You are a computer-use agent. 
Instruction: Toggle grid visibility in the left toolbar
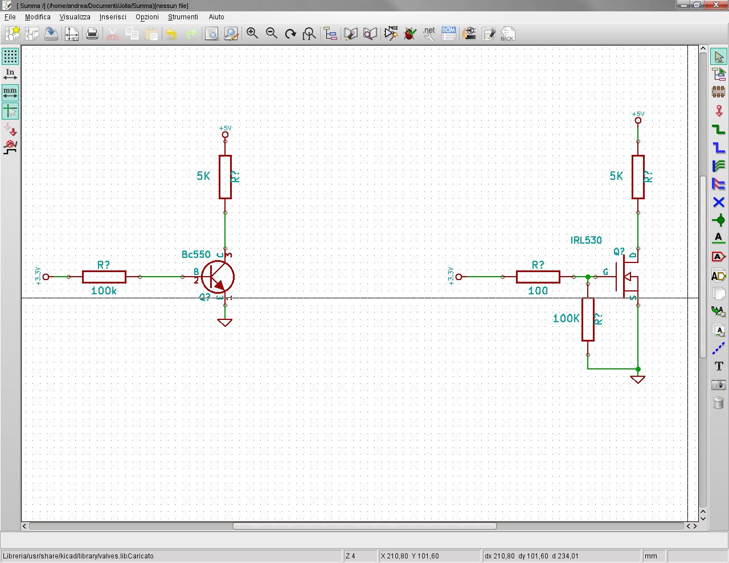tap(10, 56)
